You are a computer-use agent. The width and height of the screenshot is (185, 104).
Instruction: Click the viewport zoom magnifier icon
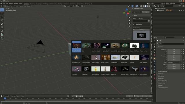click(x=129, y=17)
